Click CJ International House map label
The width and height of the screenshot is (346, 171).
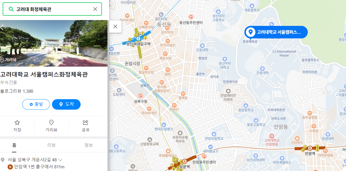point(284,54)
